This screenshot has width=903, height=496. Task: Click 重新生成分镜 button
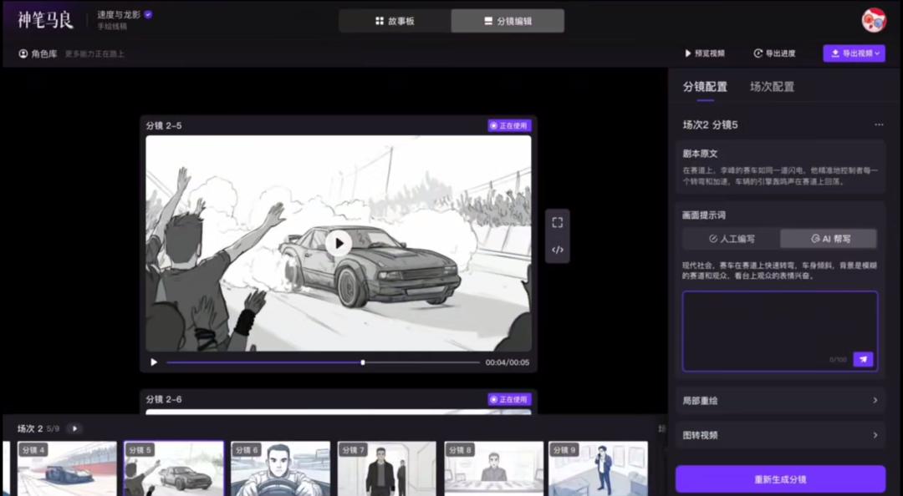pos(780,479)
